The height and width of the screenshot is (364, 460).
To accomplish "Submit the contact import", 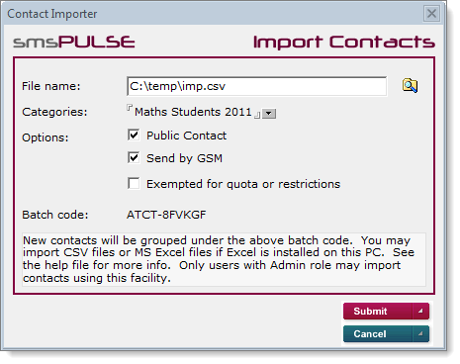I will pos(386,311).
